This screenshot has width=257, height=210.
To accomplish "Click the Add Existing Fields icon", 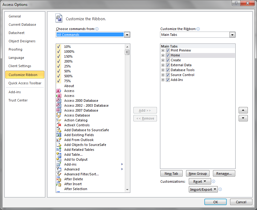I will click(x=59, y=135).
